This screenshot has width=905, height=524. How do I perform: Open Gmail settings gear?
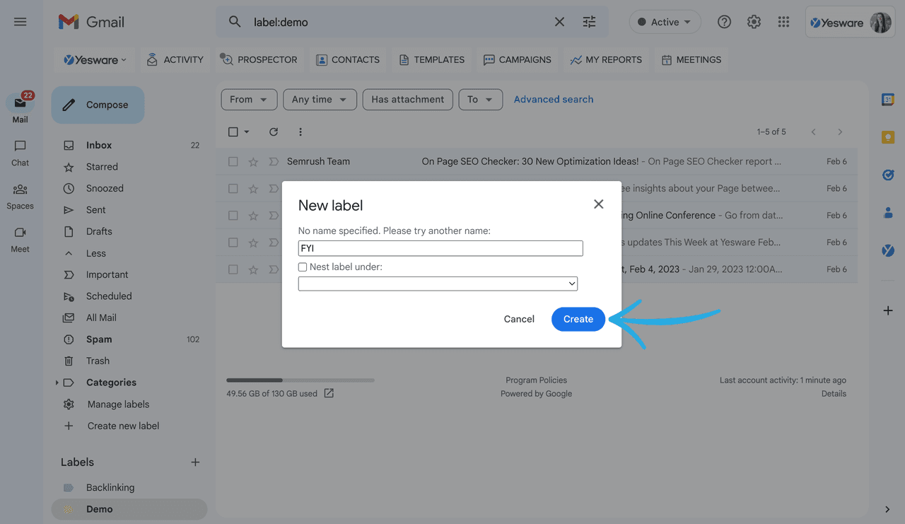pos(754,22)
